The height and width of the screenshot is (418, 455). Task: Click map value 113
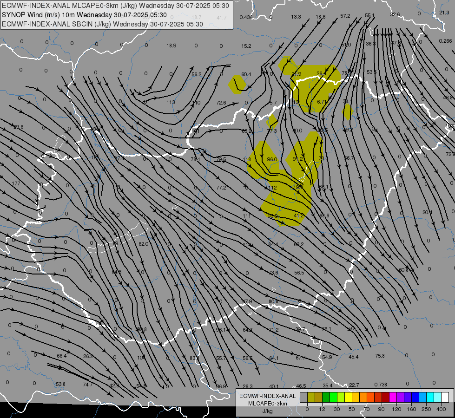pos(171,102)
